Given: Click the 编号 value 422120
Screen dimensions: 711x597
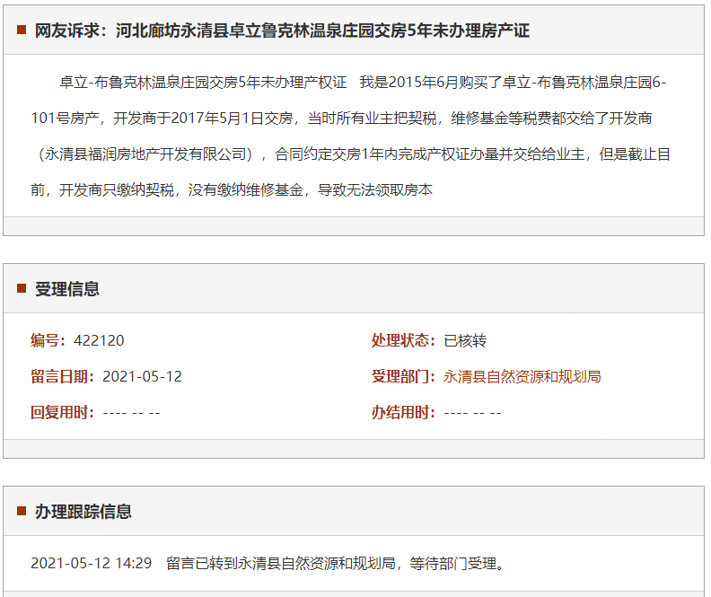Looking at the screenshot, I should [x=99, y=340].
